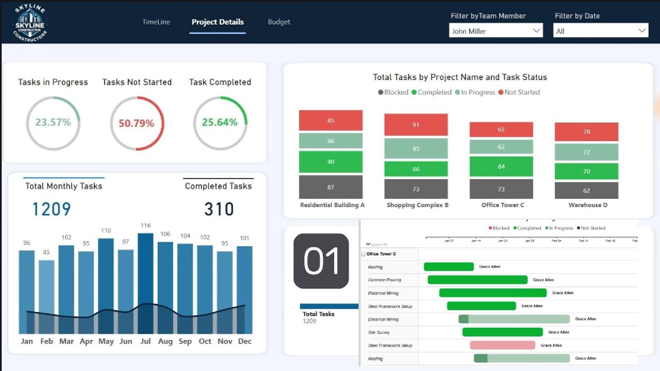
Task: Select Office Tower C Completed segment 84
Action: [x=501, y=166]
